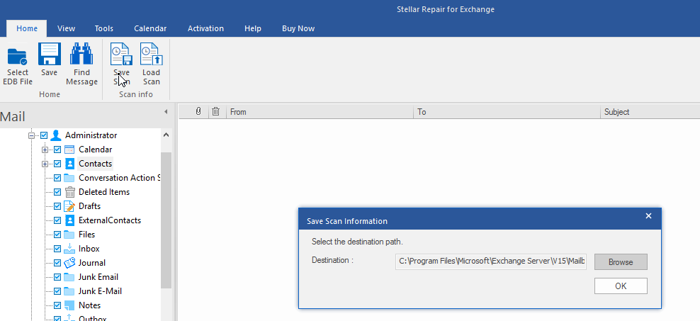The width and height of the screenshot is (700, 321).
Task: Open the Help tab
Action: pos(253,28)
